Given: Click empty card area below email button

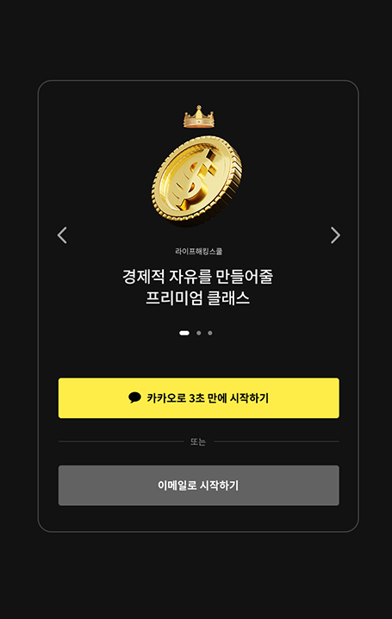Looking at the screenshot, I should point(199,518).
